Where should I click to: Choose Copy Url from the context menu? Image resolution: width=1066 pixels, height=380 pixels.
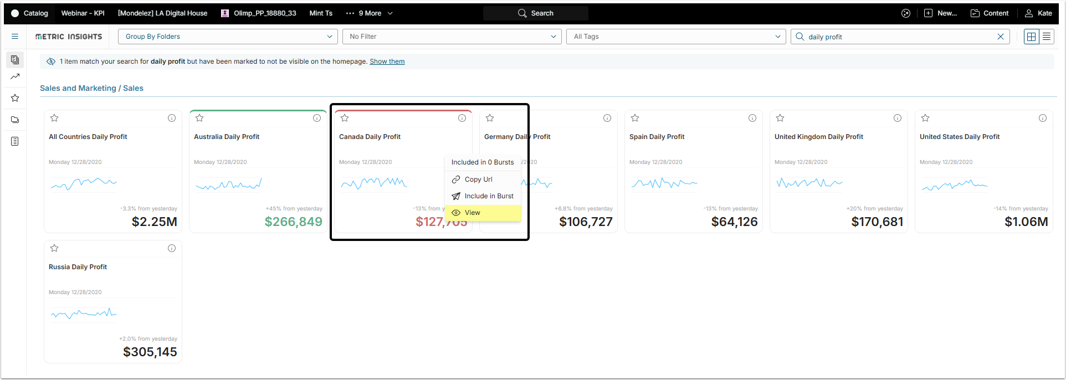click(x=478, y=179)
